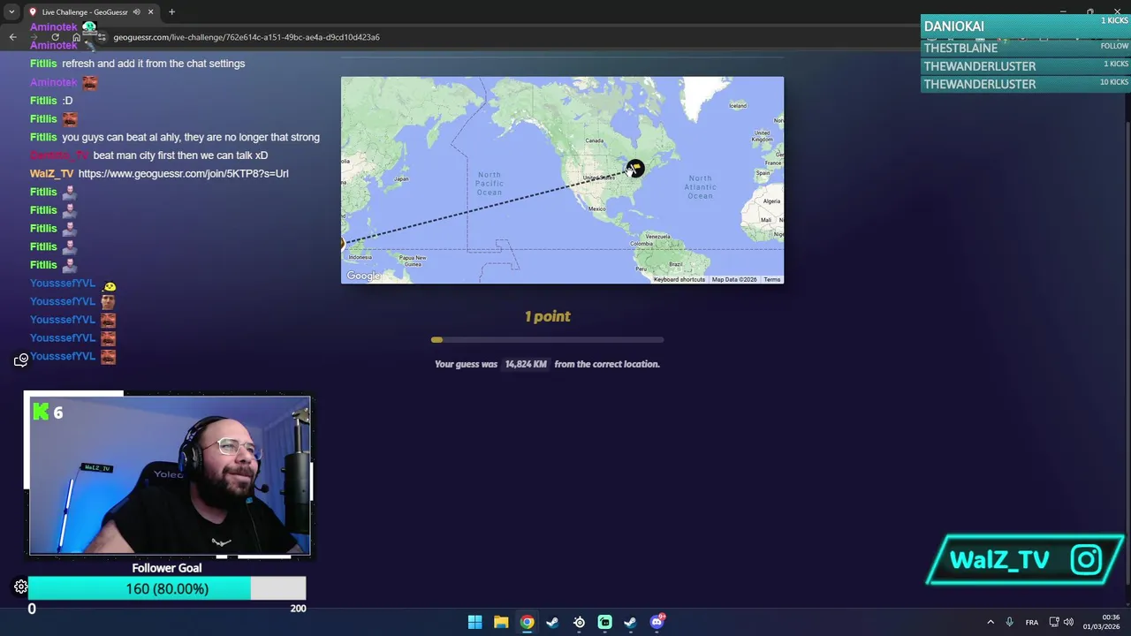Image resolution: width=1131 pixels, height=636 pixels.
Task: Open Steam icon beside Discord in taskbar
Action: (630, 622)
